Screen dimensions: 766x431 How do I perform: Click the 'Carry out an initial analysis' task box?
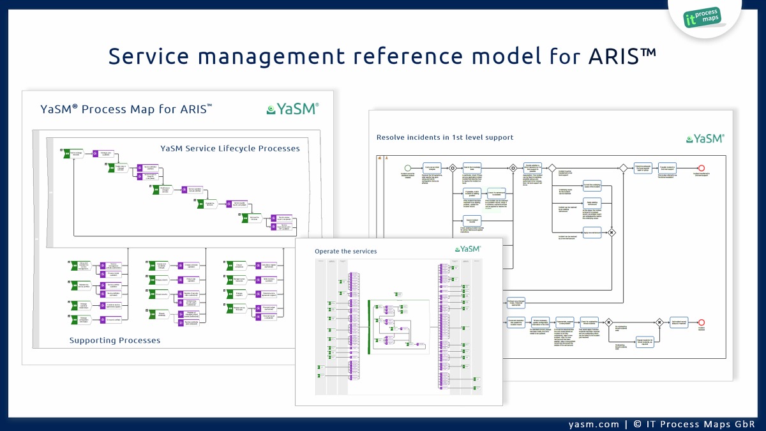point(432,168)
